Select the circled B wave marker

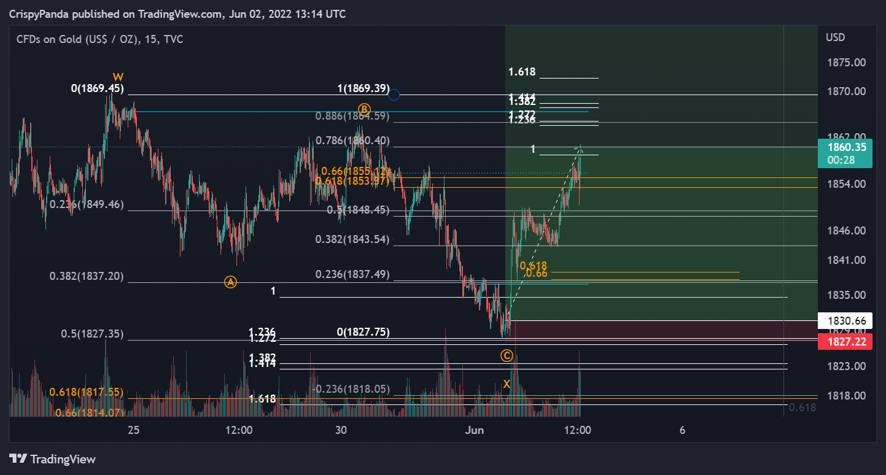click(364, 109)
